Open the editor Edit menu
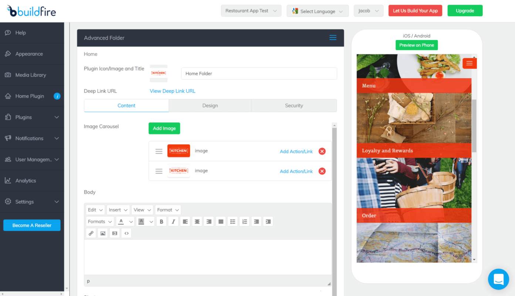Viewport: 515px width, 296px height. [x=95, y=210]
